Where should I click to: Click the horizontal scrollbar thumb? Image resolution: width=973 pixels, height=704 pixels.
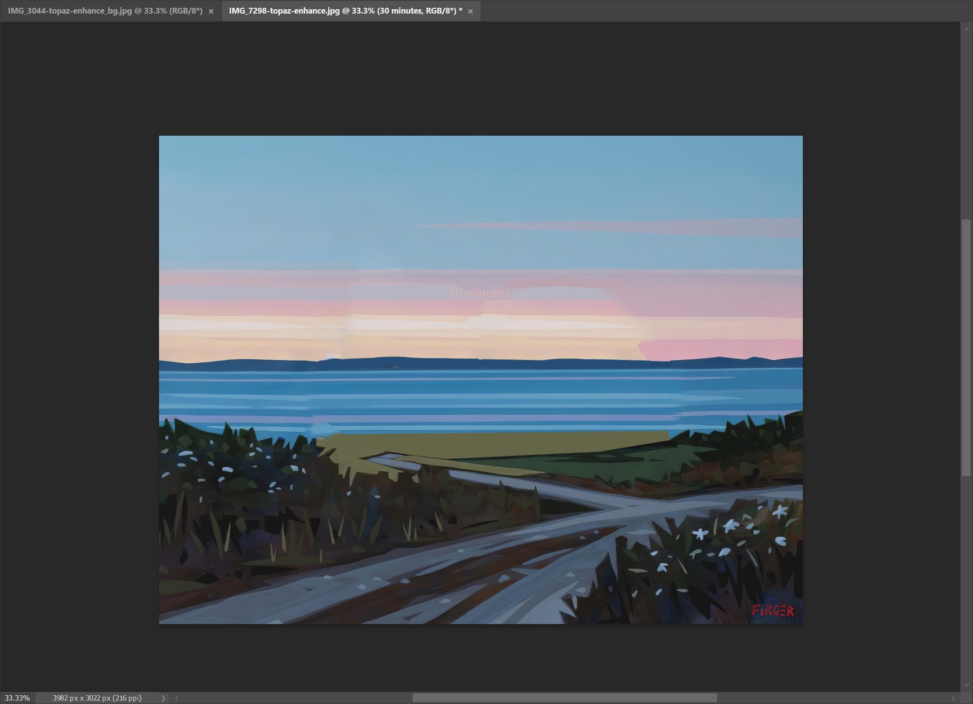pyautogui.click(x=564, y=698)
